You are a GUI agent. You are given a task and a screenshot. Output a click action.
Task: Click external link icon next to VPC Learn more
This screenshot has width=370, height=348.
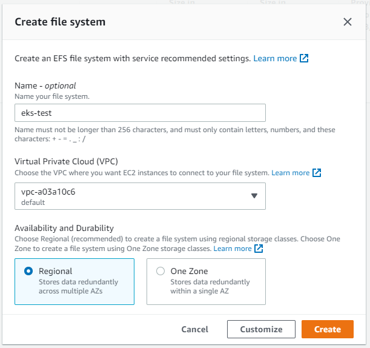point(317,173)
